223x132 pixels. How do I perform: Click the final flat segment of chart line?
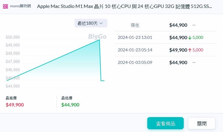pos(103,81)
